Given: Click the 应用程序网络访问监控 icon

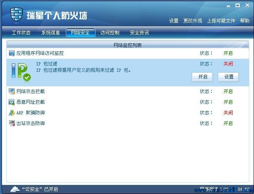Looking at the screenshot, I should (12, 53).
